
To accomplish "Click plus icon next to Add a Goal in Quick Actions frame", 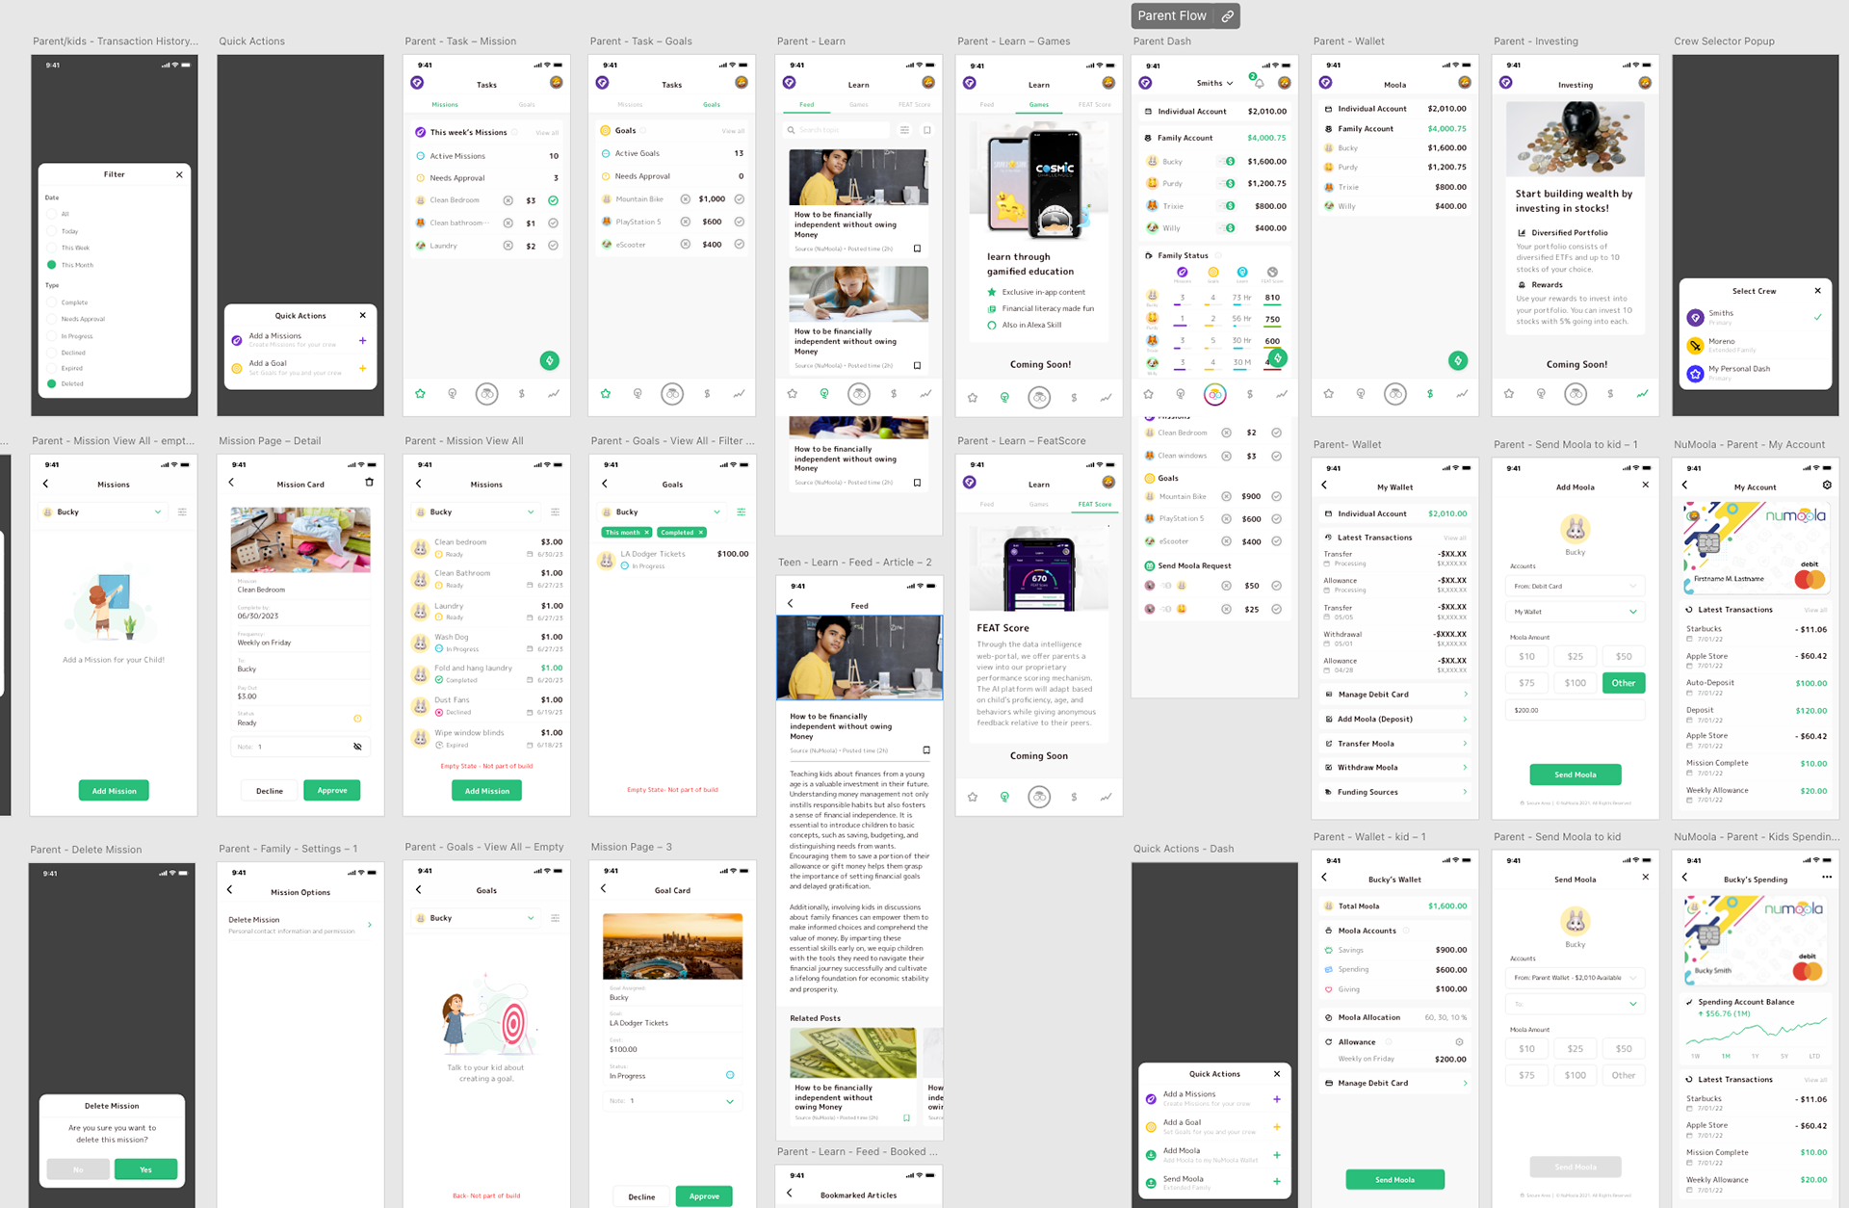I will click(362, 368).
